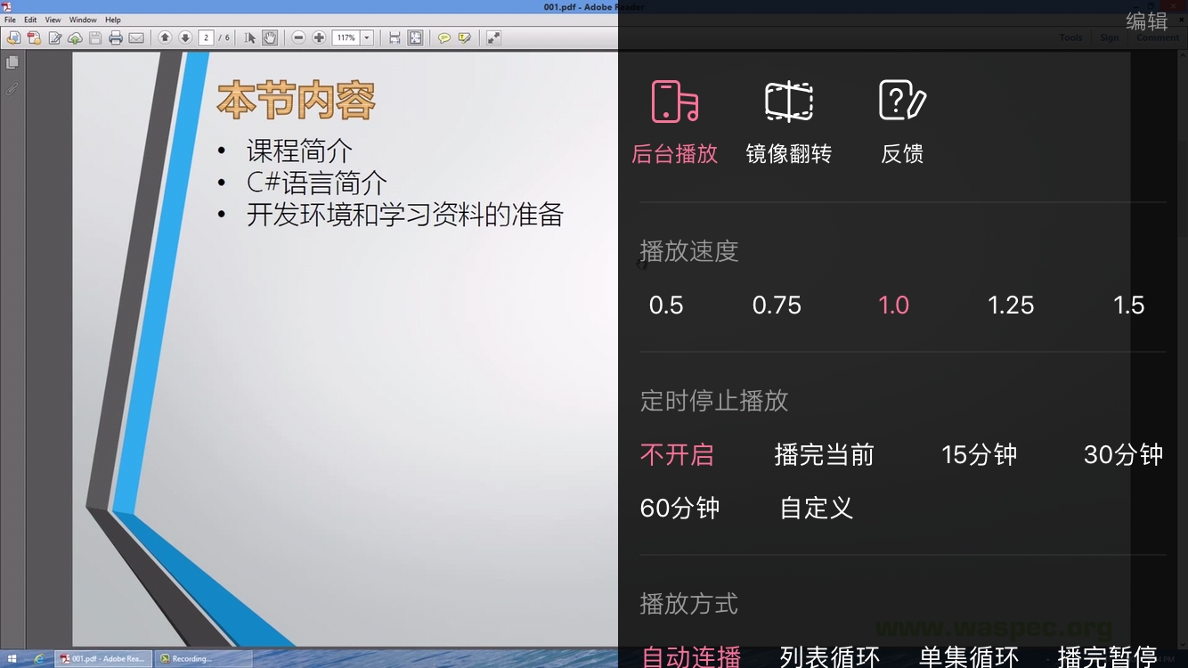This screenshot has width=1188, height=668.
Task: Open Attachments paperclip side panel
Action: (x=12, y=89)
